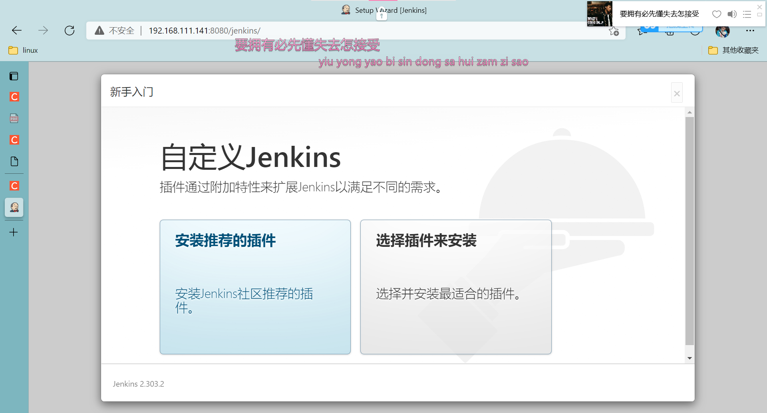
Task: Switch to CSDN tab directly above PDF tab
Action: click(x=14, y=97)
